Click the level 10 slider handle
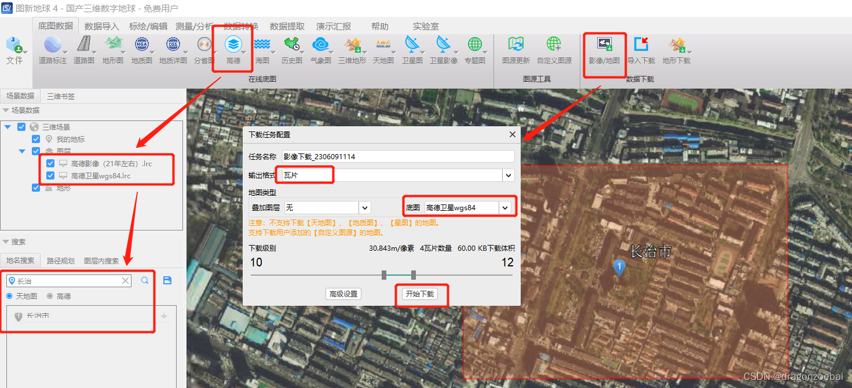852x388 pixels. 384,275
